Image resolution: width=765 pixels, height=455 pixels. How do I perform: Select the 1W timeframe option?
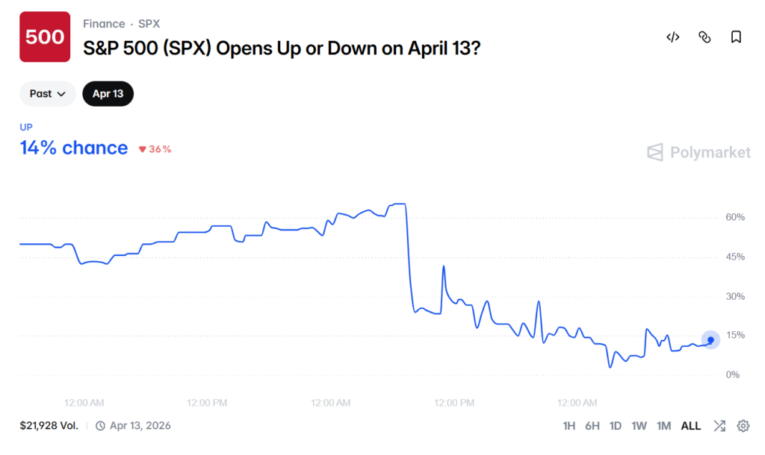pos(639,425)
